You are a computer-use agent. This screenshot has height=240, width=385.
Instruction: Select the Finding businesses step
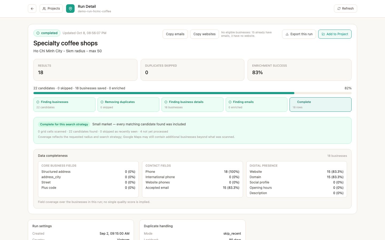pyautogui.click(x=64, y=105)
